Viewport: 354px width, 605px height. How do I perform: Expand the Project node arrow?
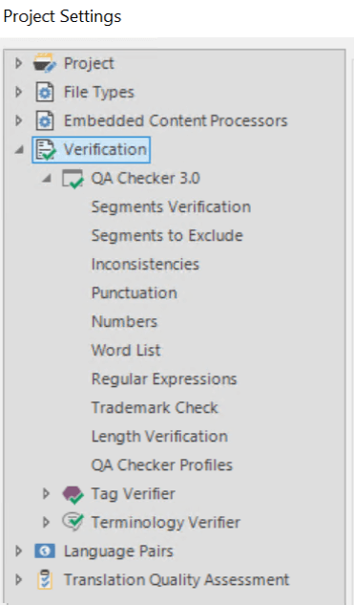(x=18, y=63)
